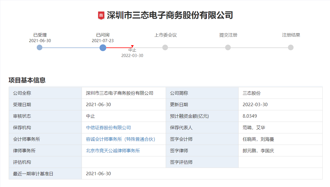Open the 容诚会计师事务所 accounting firm link
330x187 pixels.
click(x=121, y=139)
